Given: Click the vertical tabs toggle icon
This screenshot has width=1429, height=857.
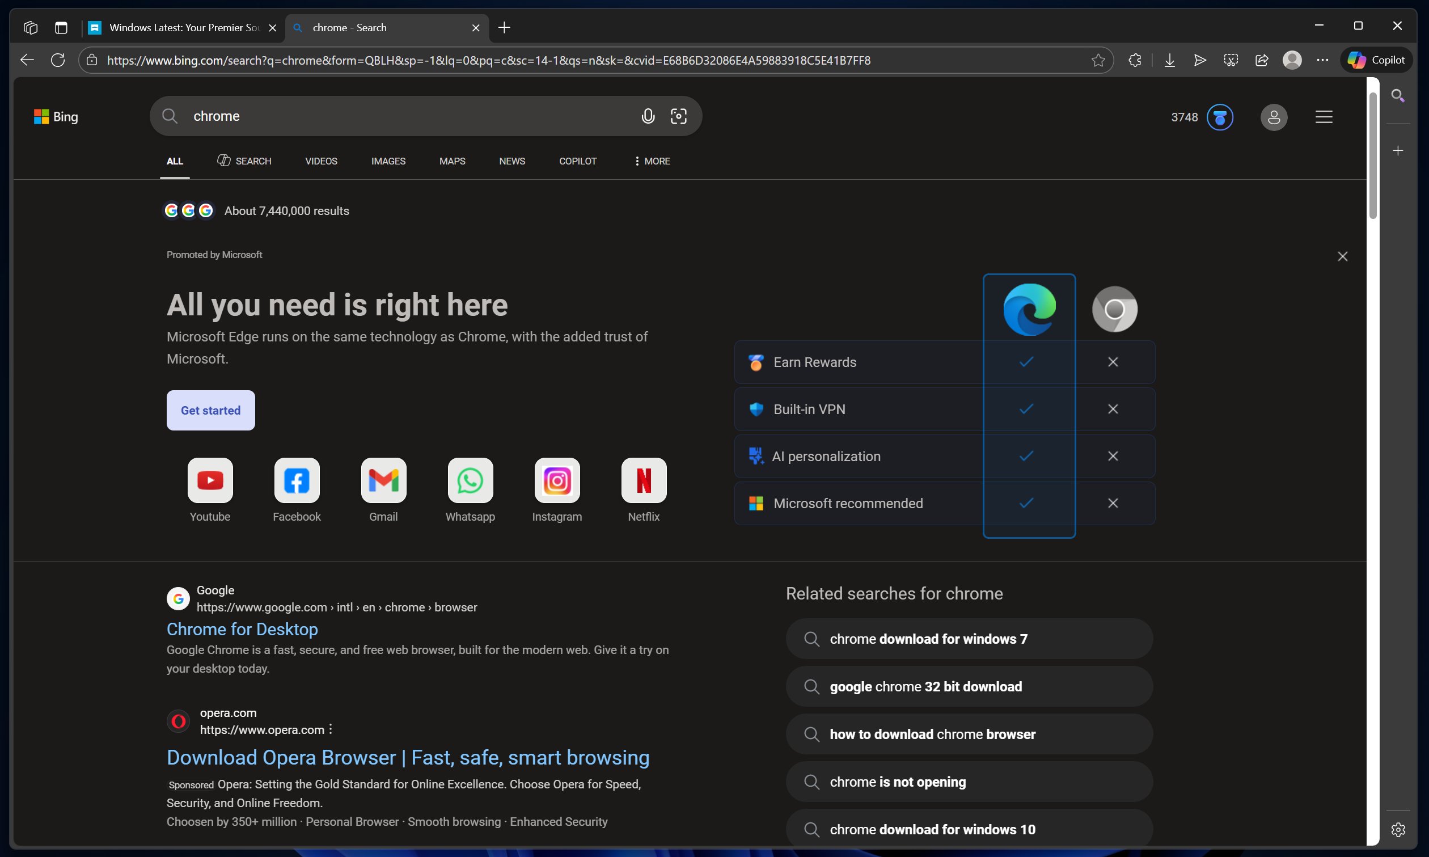Looking at the screenshot, I should click(61, 28).
